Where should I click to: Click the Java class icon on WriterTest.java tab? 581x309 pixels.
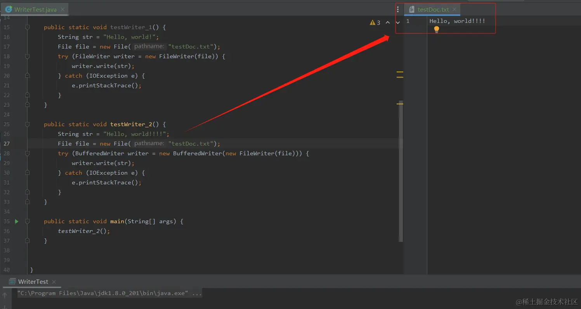pyautogui.click(x=9, y=9)
